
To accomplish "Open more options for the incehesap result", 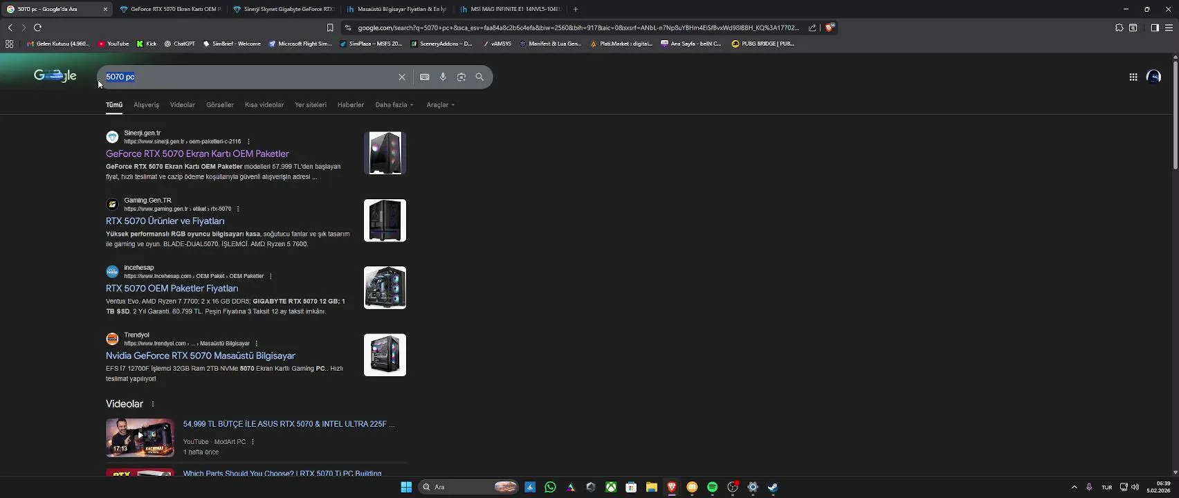I will pos(271,276).
